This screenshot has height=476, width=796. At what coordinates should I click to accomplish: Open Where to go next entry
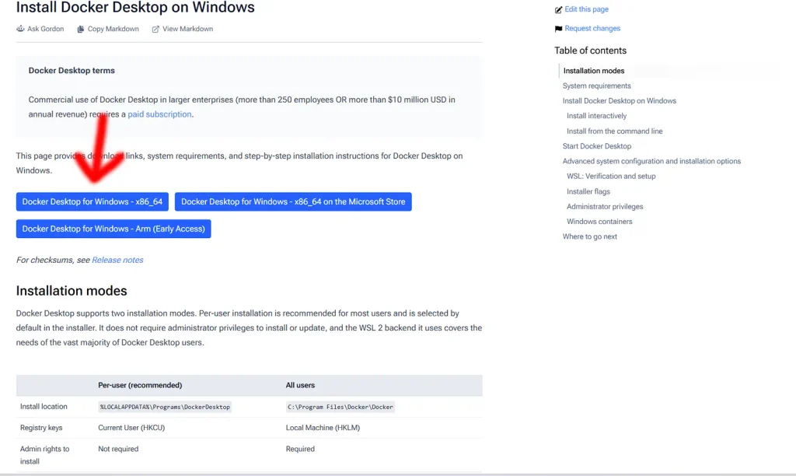point(589,236)
